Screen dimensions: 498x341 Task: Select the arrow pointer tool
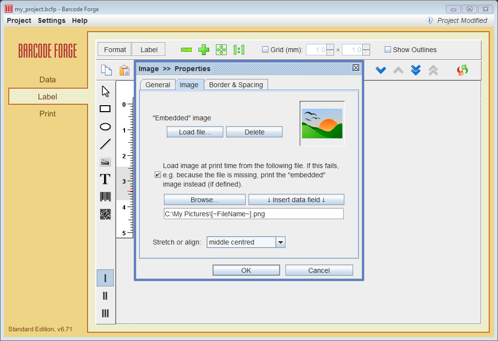click(106, 91)
